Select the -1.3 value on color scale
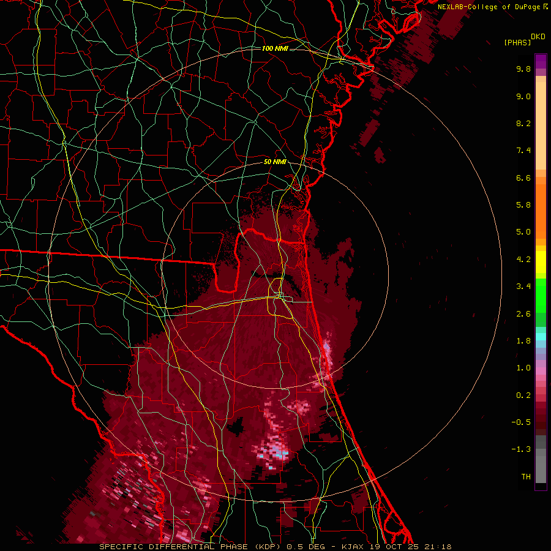 [521, 449]
